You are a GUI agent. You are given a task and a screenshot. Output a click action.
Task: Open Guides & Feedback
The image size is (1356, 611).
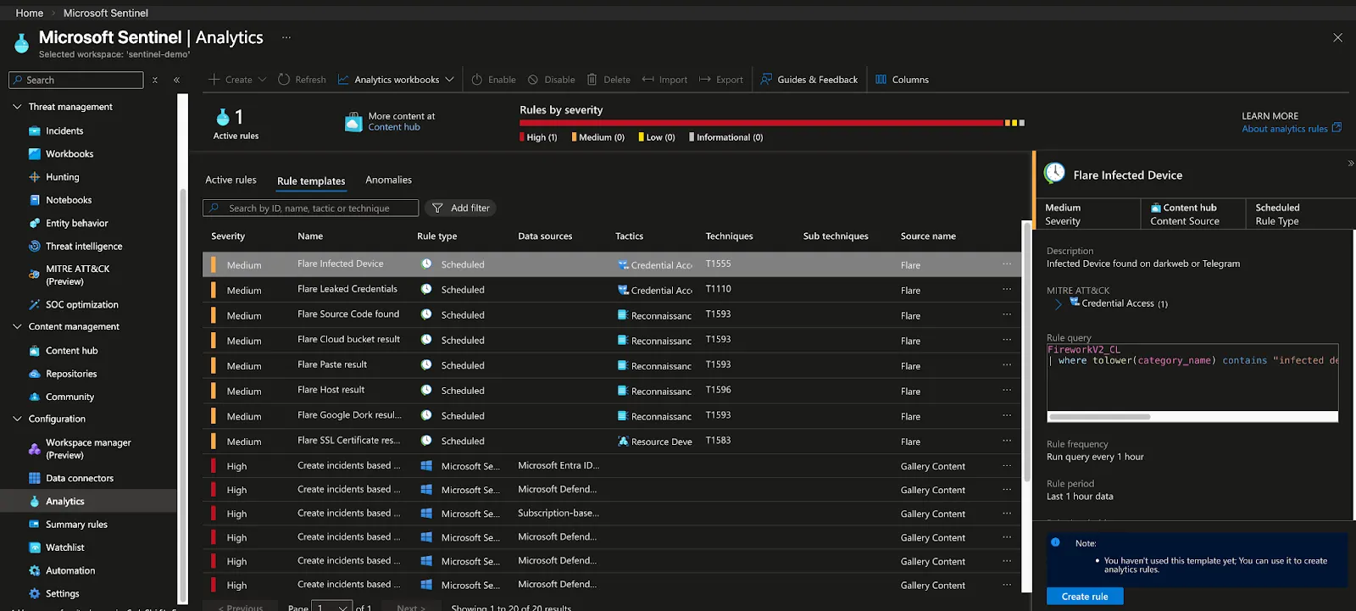coord(809,80)
